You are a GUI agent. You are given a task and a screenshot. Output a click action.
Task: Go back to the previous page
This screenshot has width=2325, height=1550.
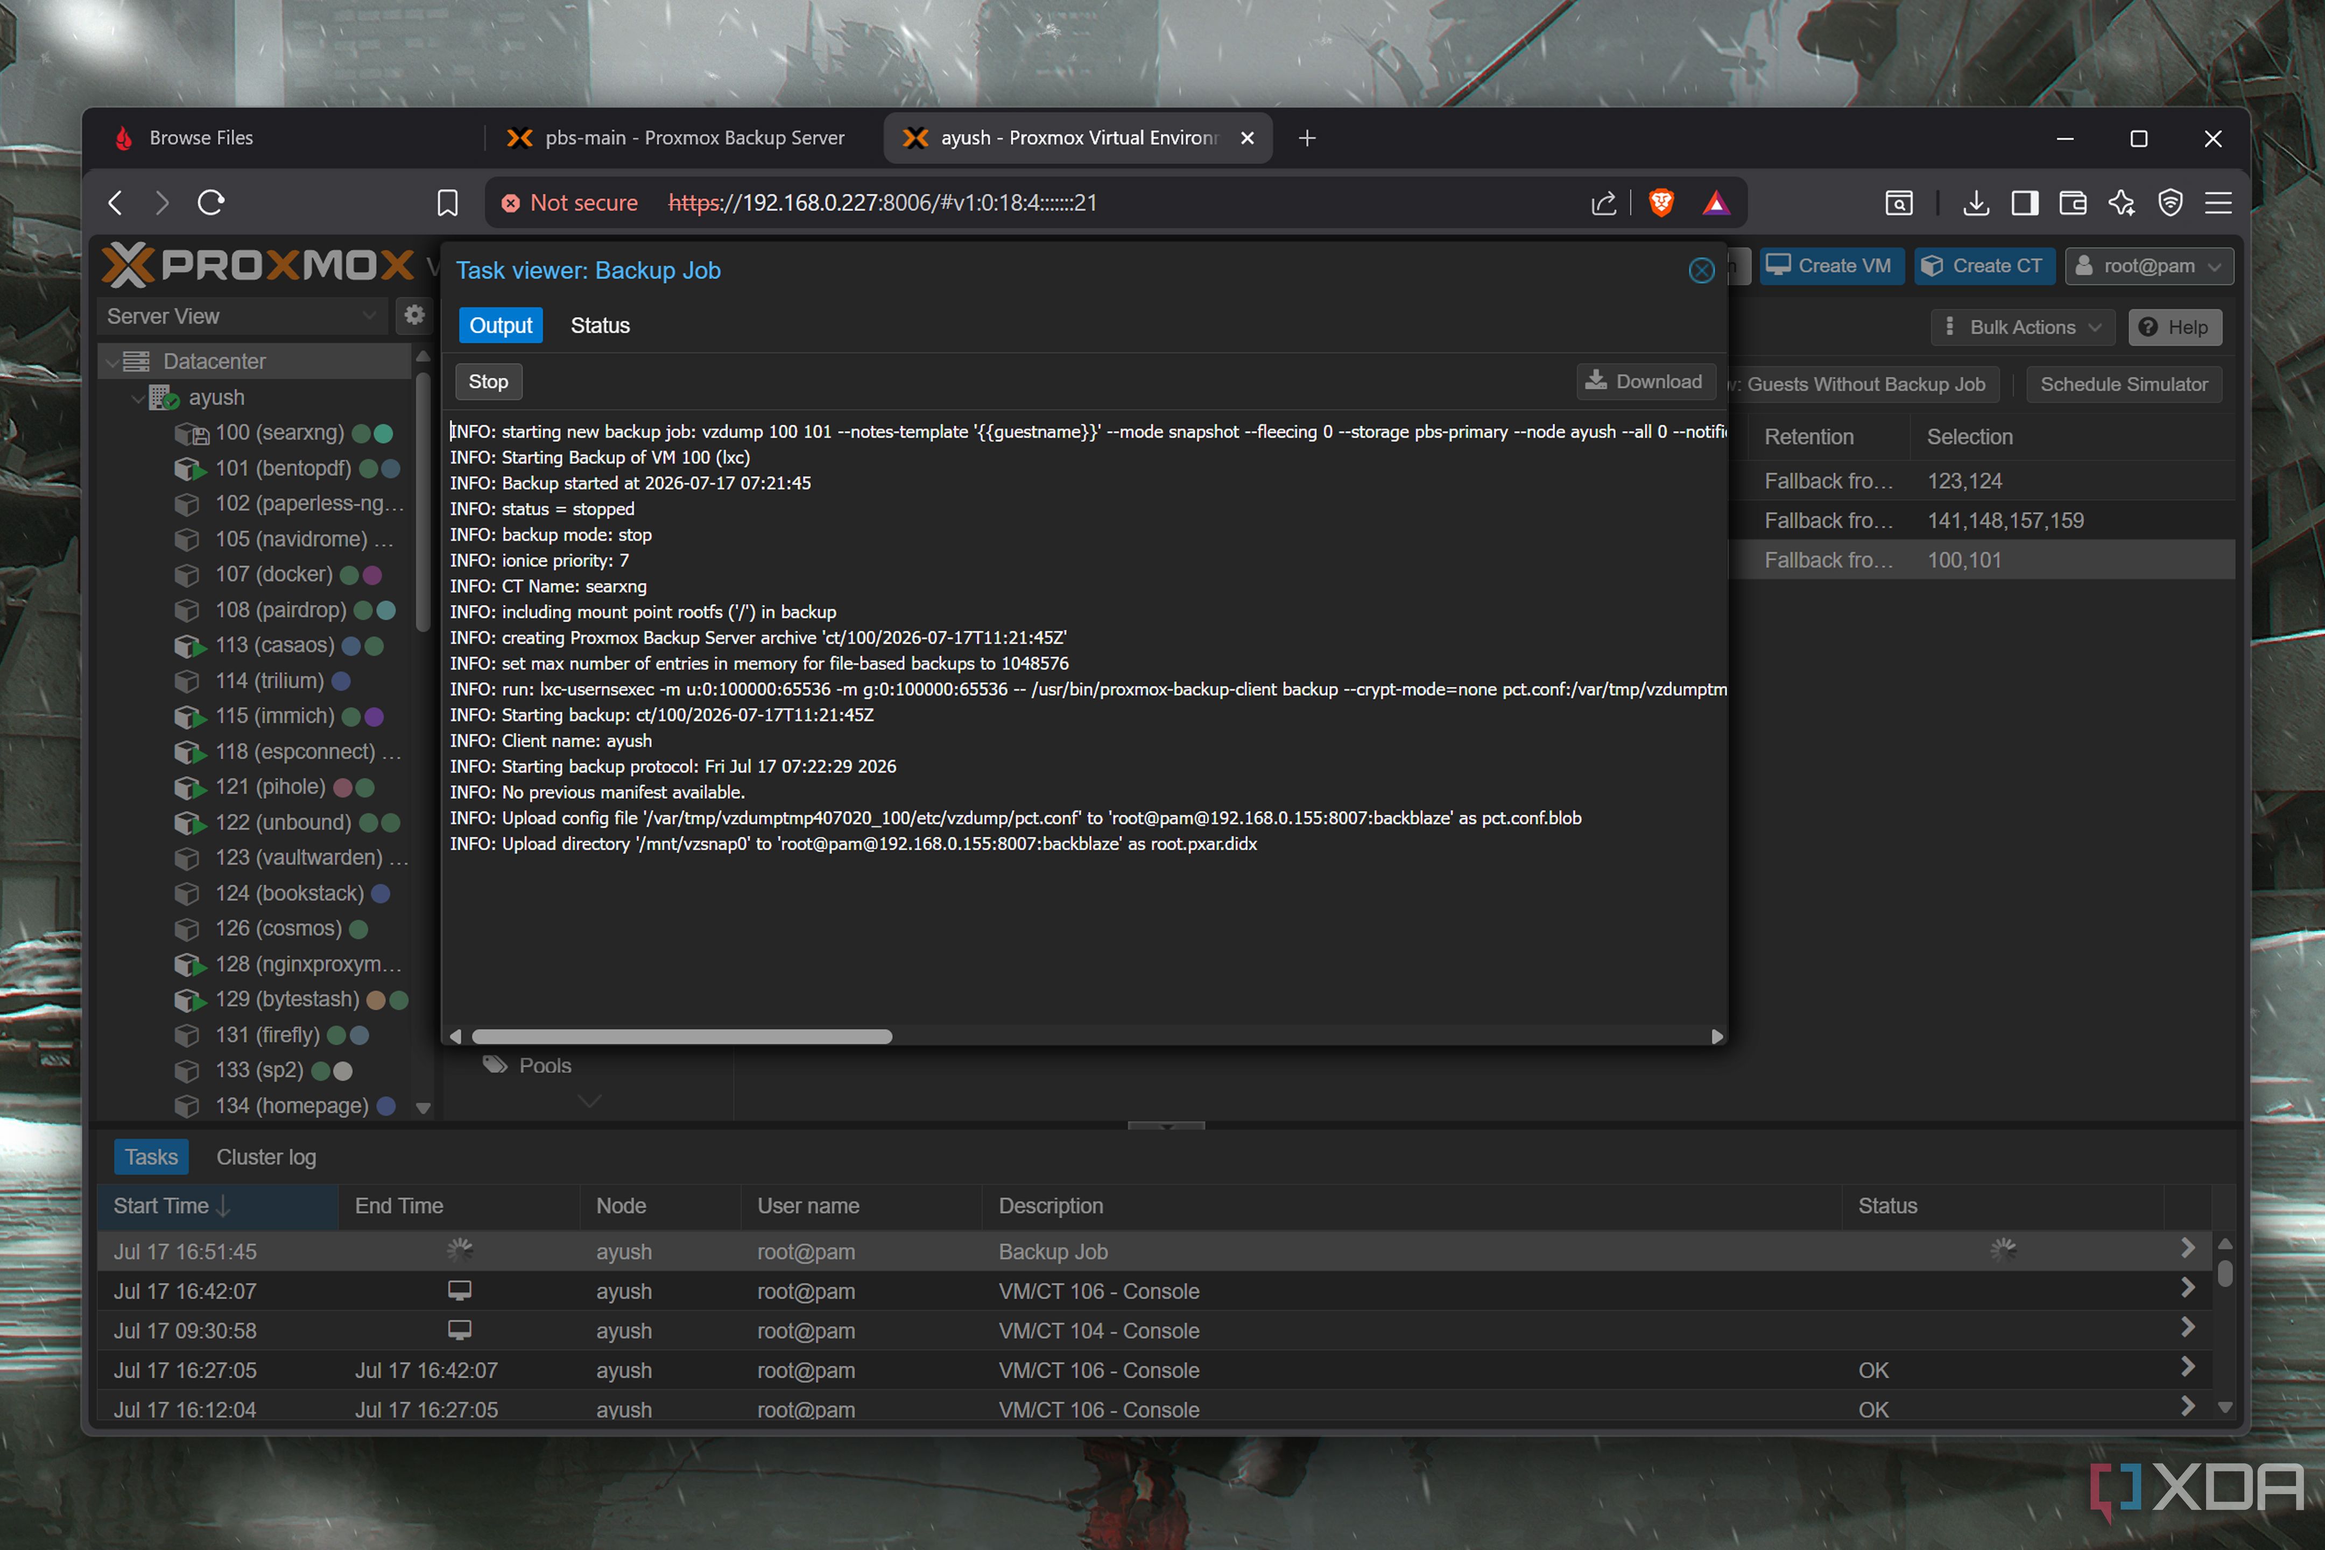(x=116, y=203)
